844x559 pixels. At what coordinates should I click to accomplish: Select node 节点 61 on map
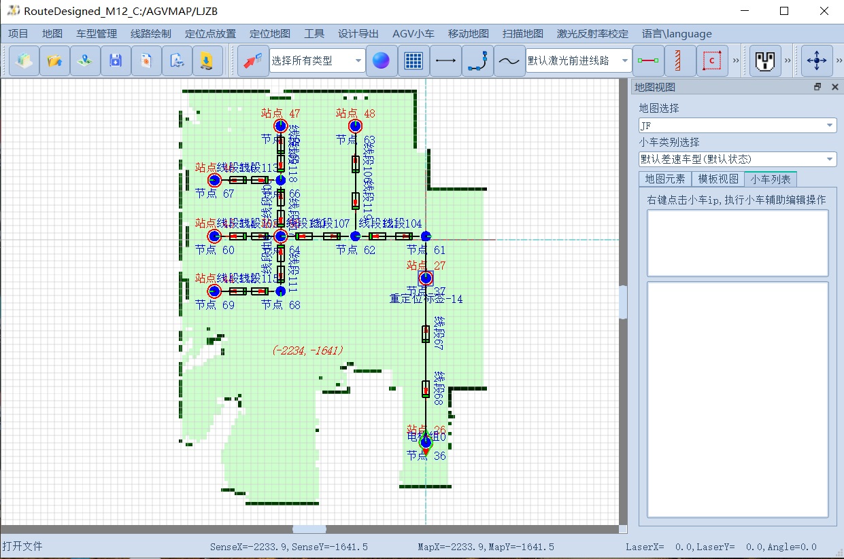[426, 236]
